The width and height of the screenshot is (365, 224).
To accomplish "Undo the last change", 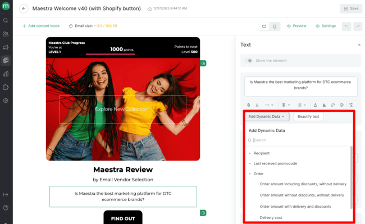I will pyautogui.click(x=346, y=26).
